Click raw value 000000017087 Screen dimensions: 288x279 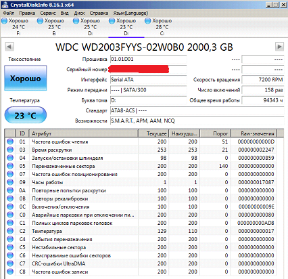pyautogui.click(x=256, y=182)
